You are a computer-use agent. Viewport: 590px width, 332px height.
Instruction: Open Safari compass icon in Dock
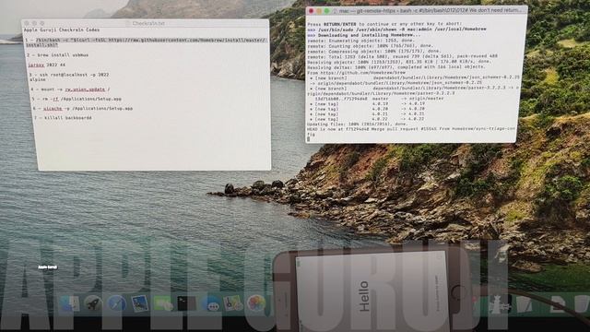pyautogui.click(x=117, y=303)
